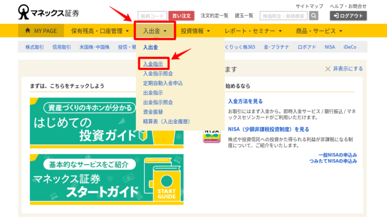Image resolution: width=387 pixels, height=218 pixels.
Task: Click the red 買い注文 button
Action: tap(181, 16)
